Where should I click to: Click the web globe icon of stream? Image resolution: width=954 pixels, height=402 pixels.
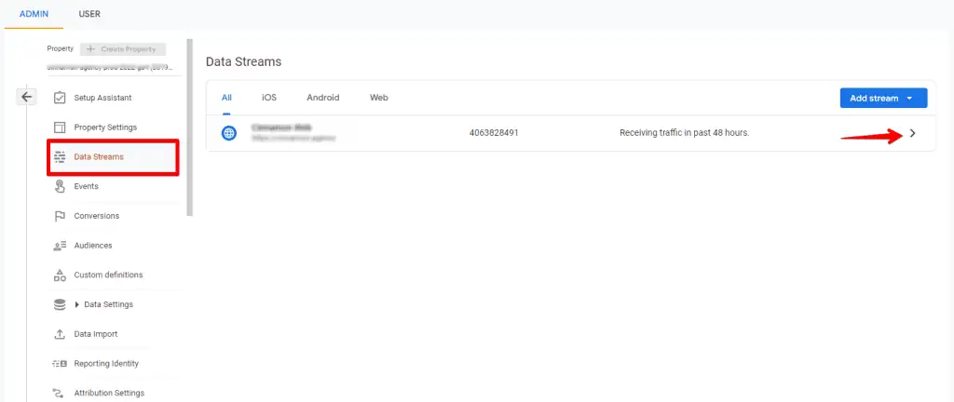229,133
